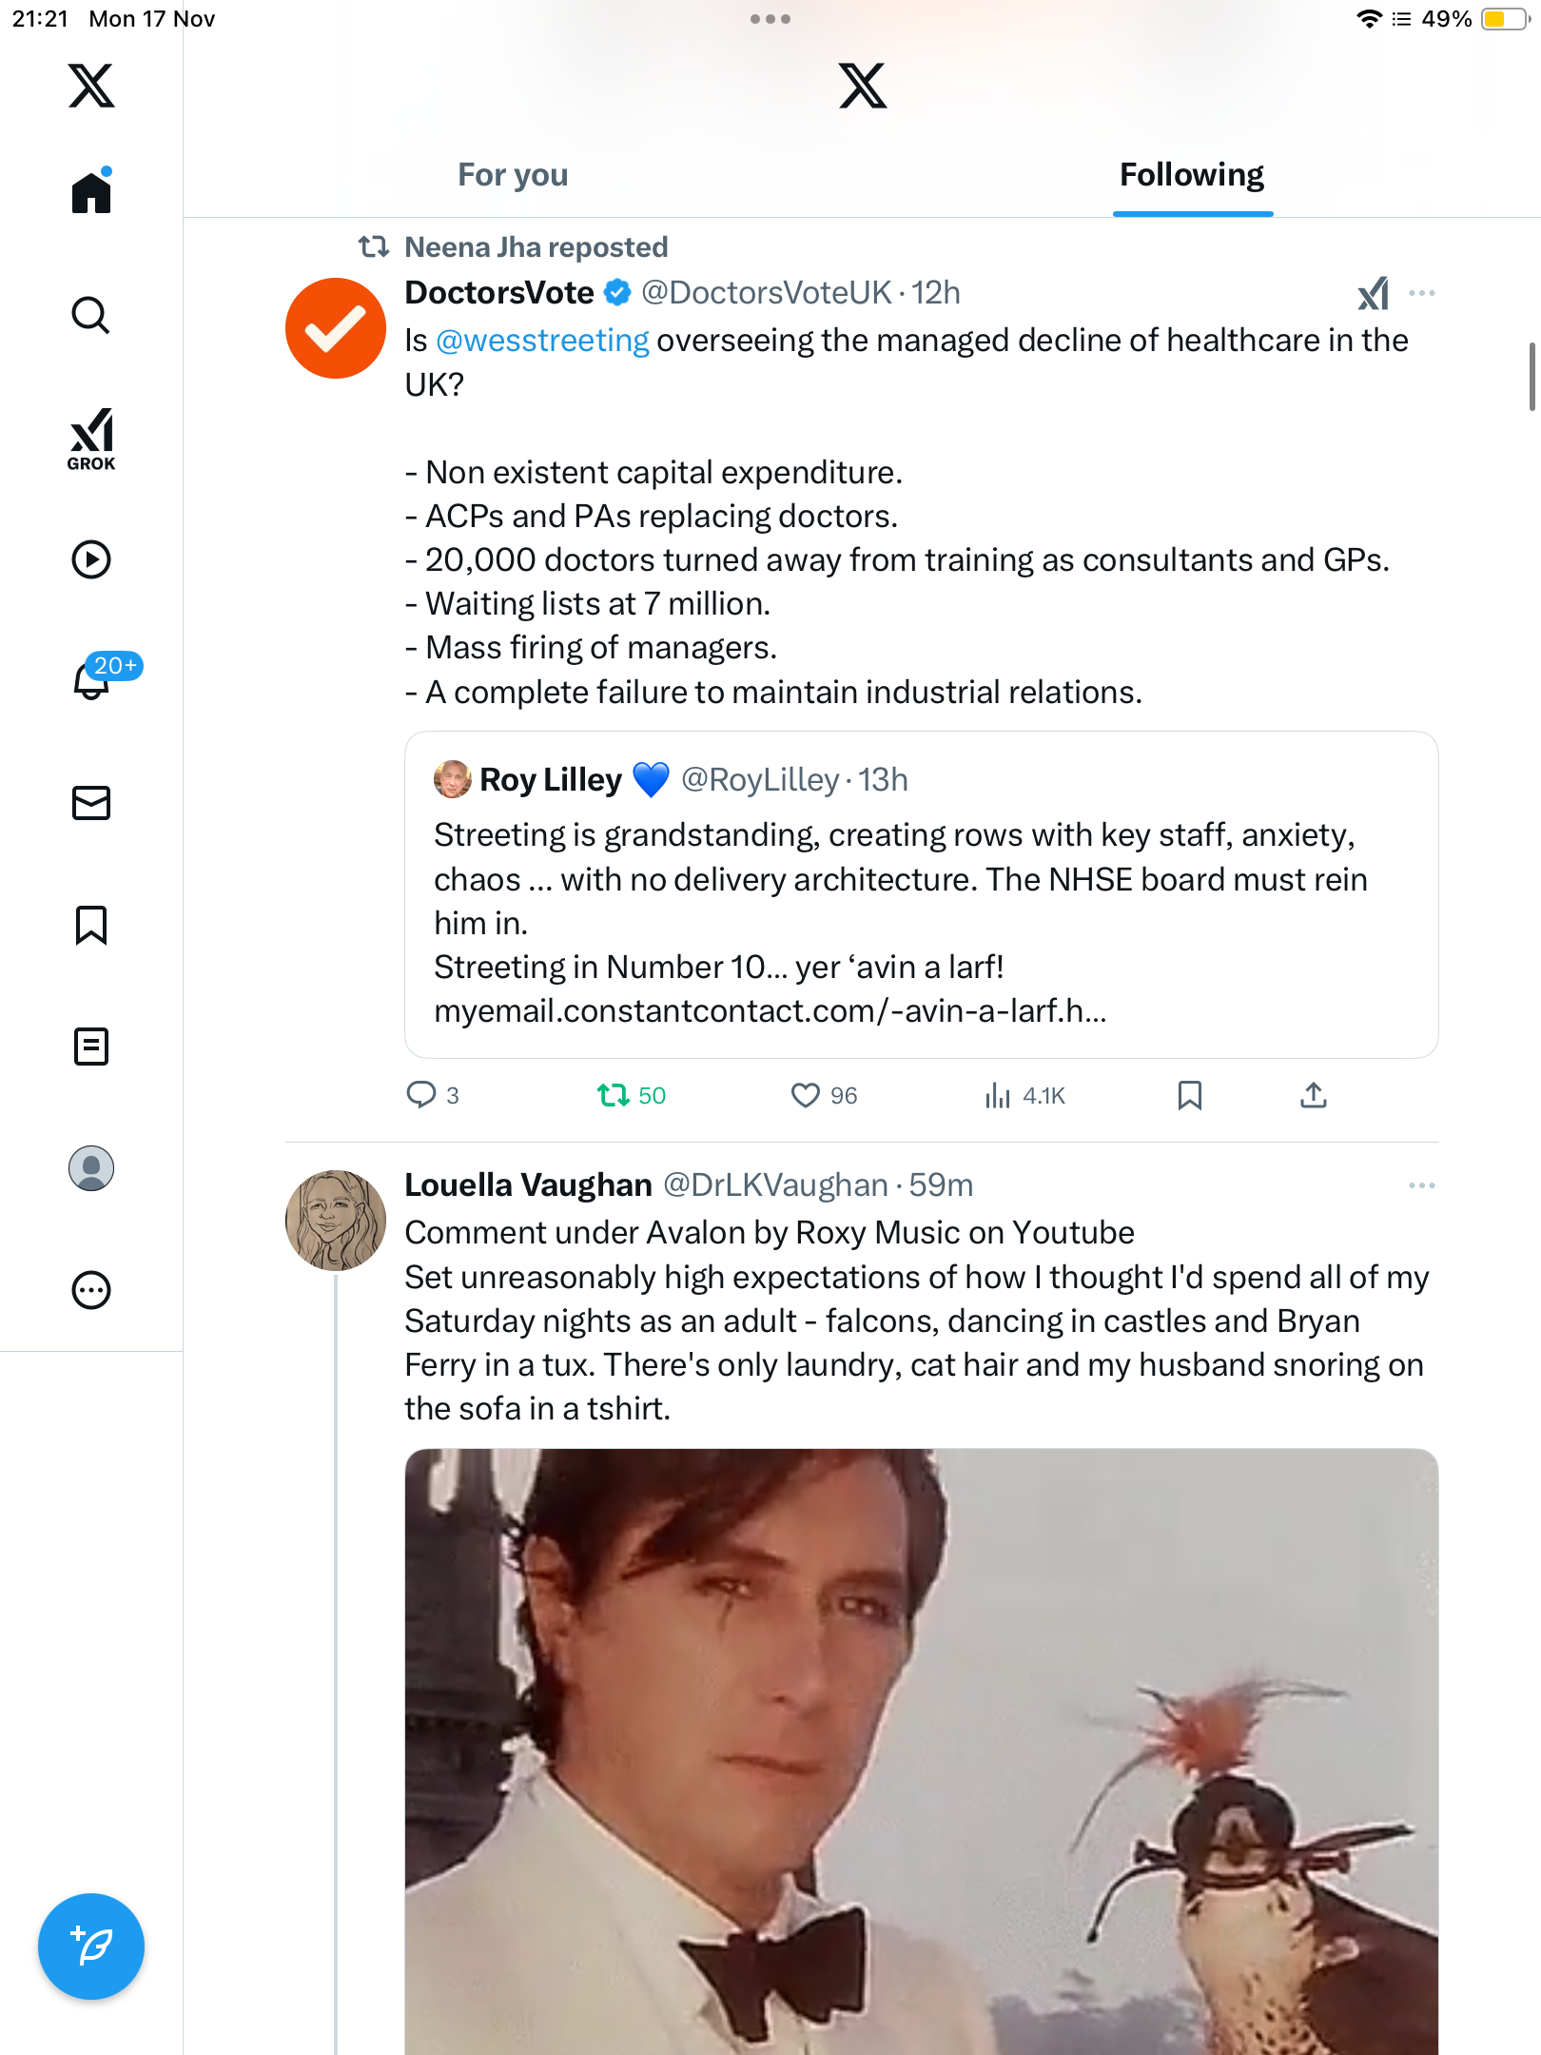The height and width of the screenshot is (2055, 1541).
Task: Switch to the For you tab
Action: pyautogui.click(x=513, y=175)
